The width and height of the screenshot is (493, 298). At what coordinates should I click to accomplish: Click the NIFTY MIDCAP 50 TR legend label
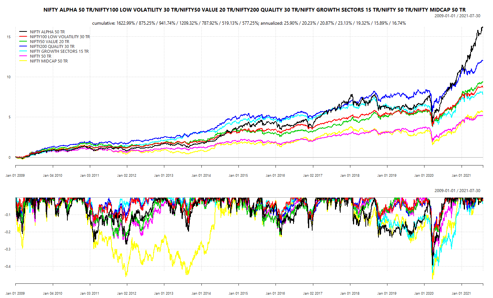pos(49,61)
